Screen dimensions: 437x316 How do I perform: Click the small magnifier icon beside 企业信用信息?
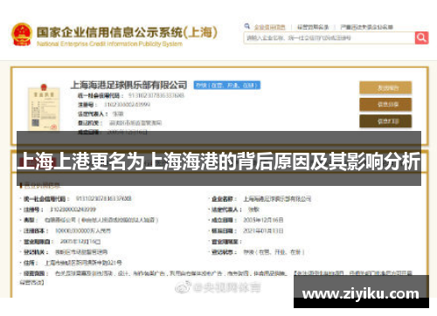point(247,26)
